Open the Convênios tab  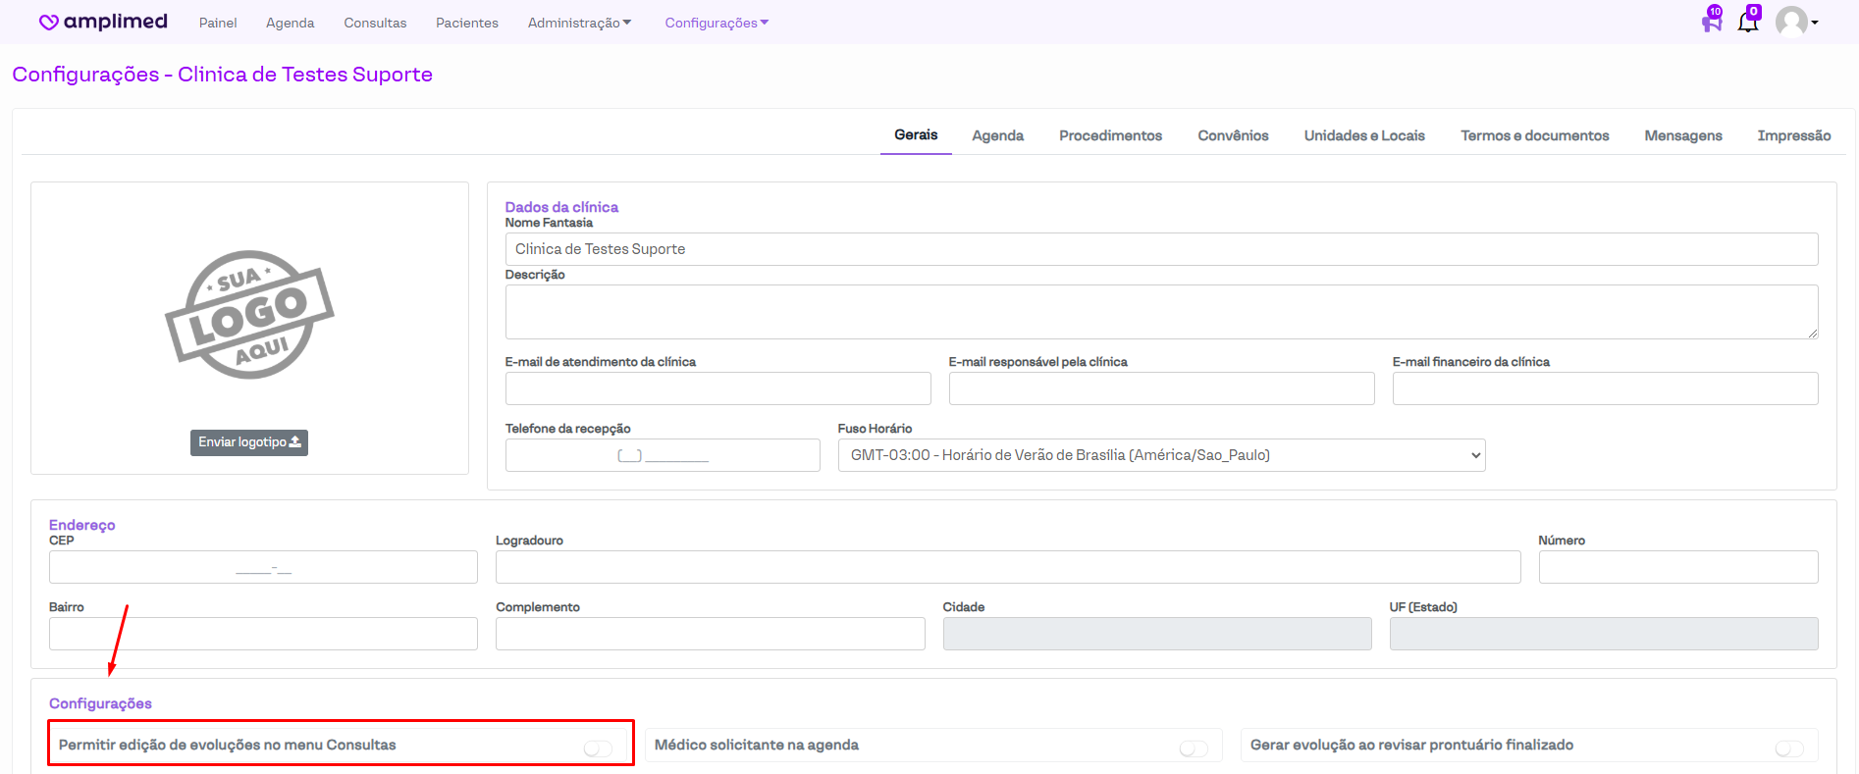click(x=1233, y=135)
